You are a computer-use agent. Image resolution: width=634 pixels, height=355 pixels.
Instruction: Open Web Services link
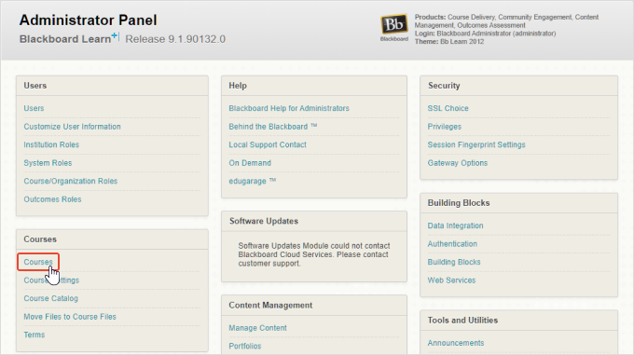(451, 280)
